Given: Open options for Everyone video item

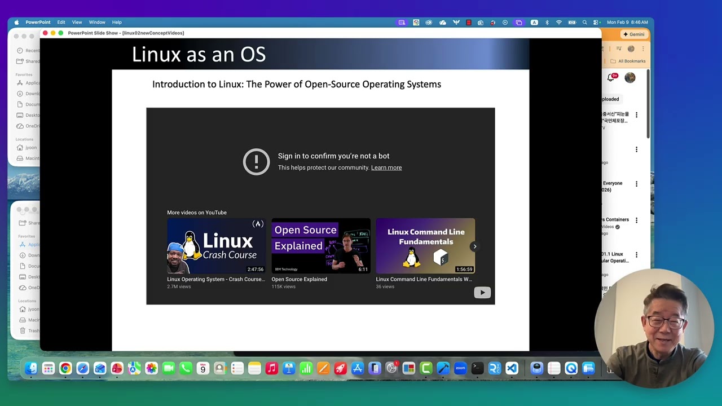Looking at the screenshot, I should pos(636,184).
